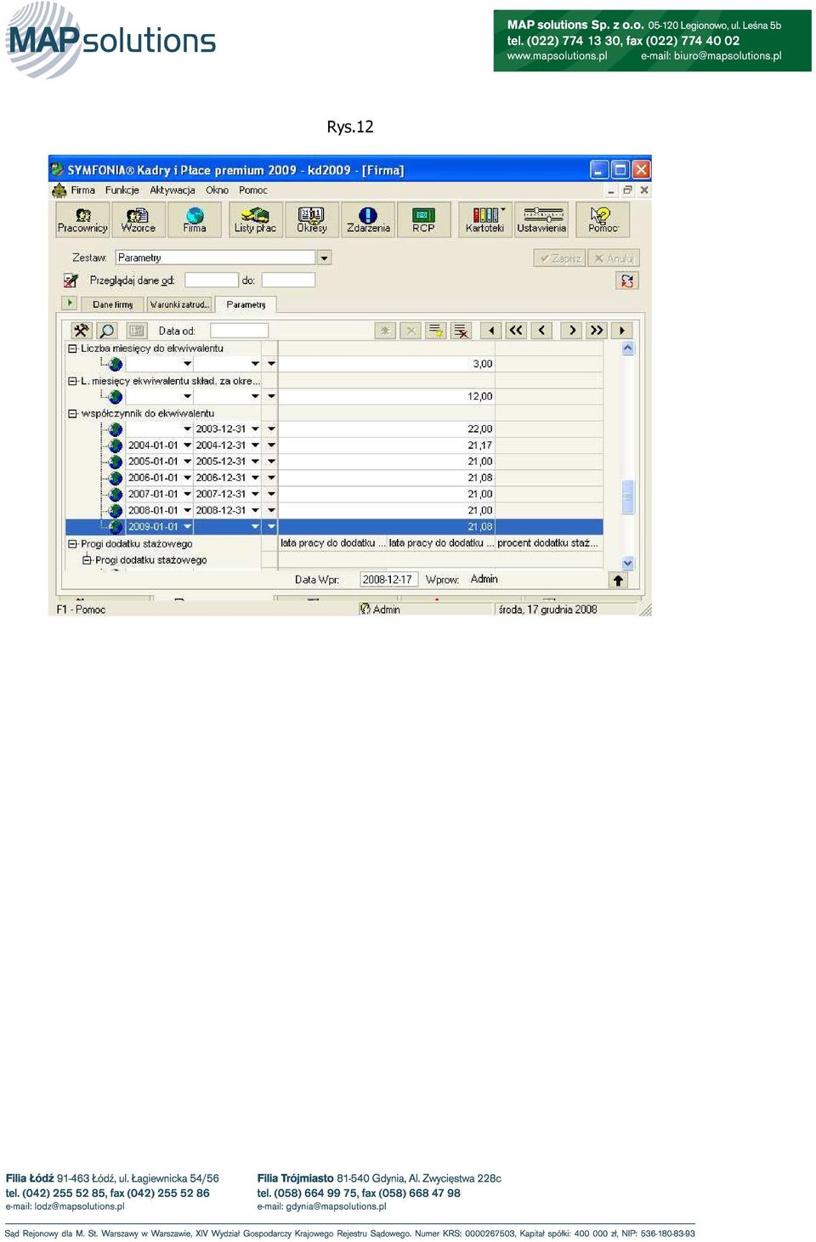
Task: Open Ustawienia from the toolbar
Action: pyautogui.click(x=541, y=218)
